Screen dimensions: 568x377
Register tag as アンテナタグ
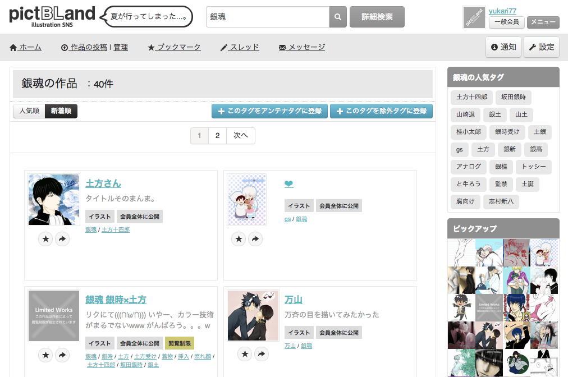point(269,111)
